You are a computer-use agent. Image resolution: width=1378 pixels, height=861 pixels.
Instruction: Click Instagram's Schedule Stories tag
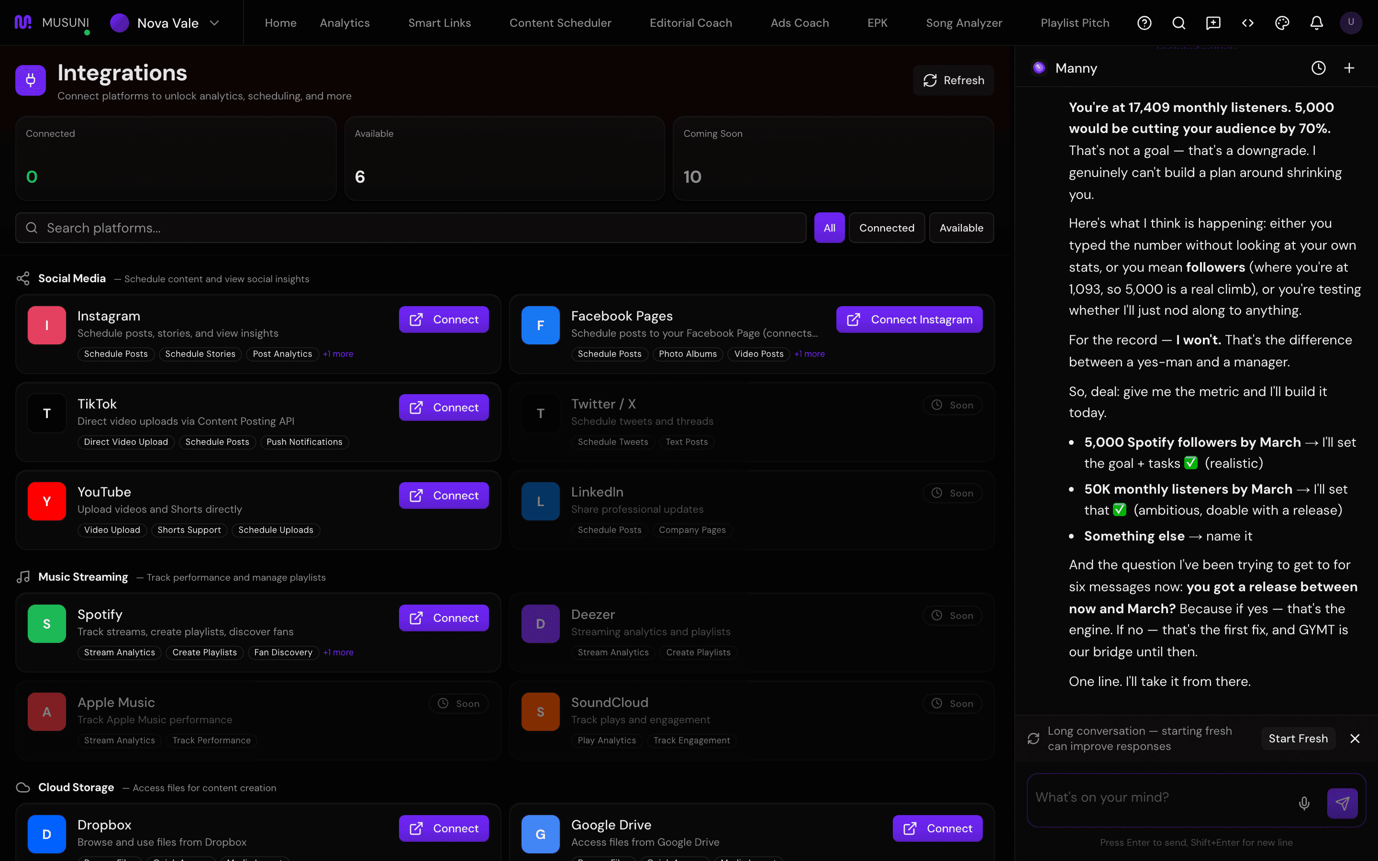tap(200, 353)
